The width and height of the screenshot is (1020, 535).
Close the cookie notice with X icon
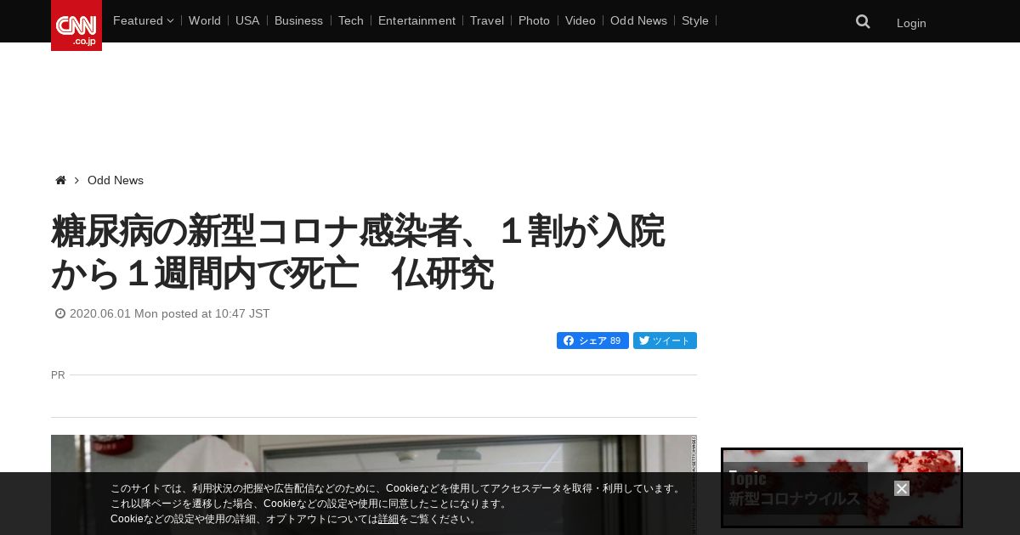coord(902,488)
